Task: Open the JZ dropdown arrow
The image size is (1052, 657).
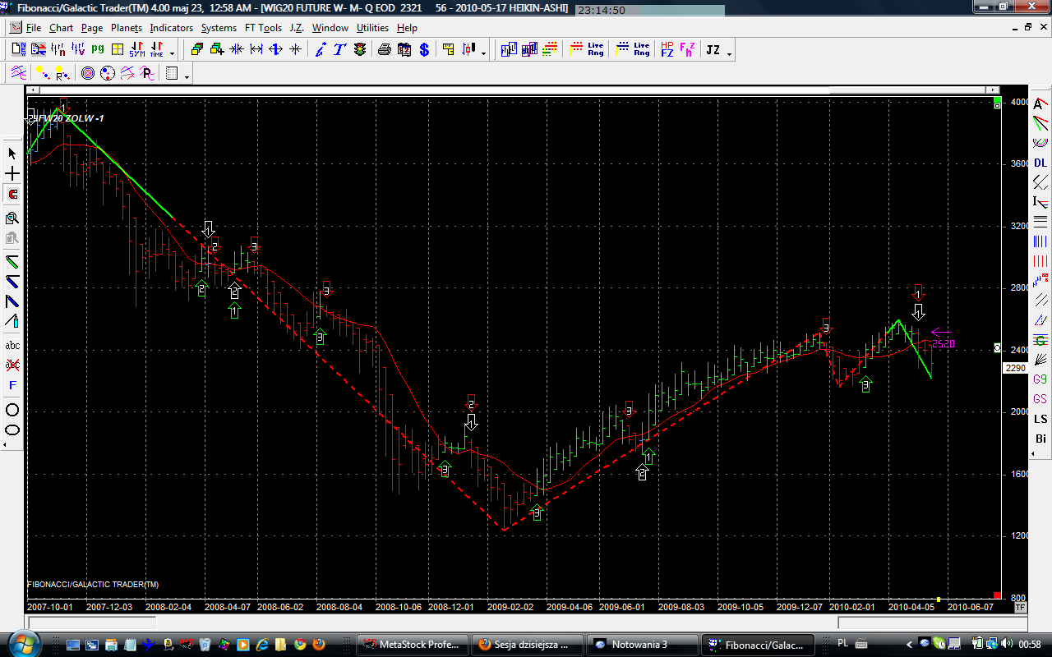Action: tap(730, 53)
